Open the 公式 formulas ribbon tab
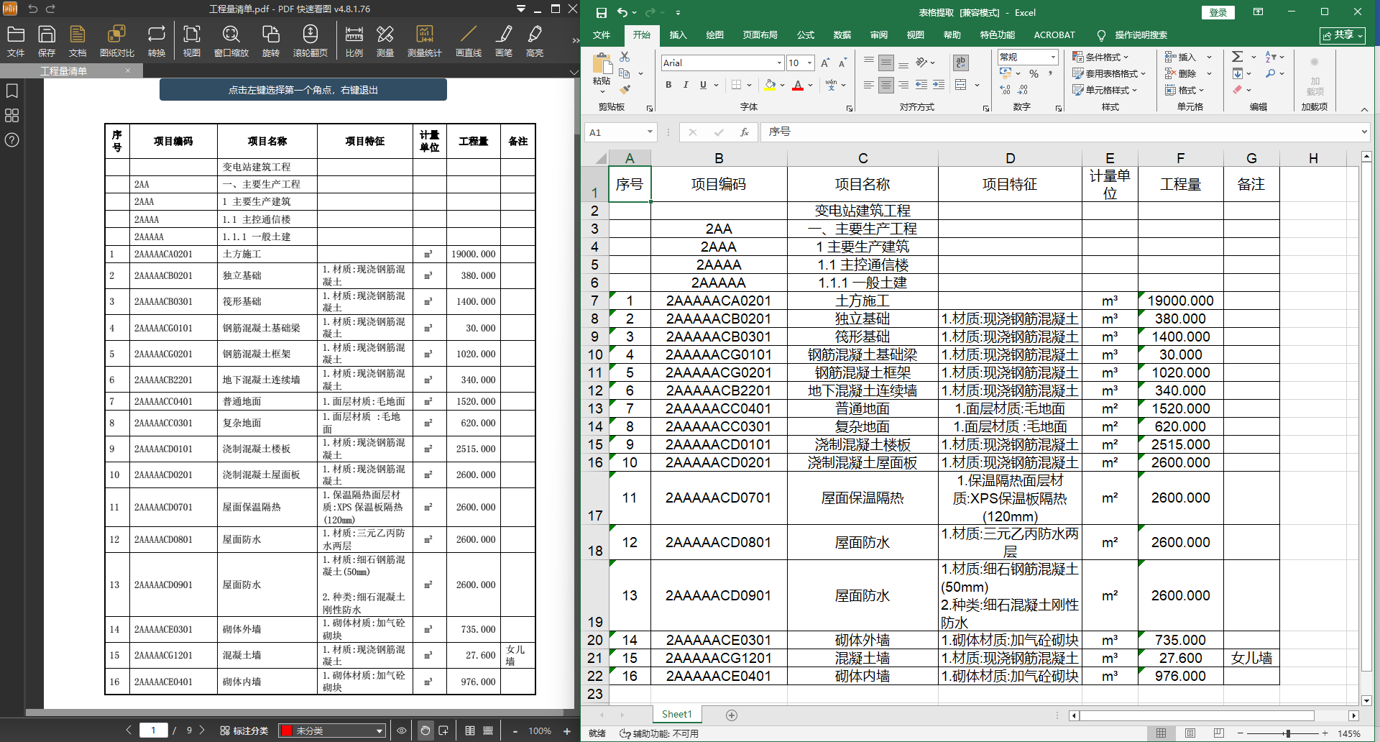 806,35
